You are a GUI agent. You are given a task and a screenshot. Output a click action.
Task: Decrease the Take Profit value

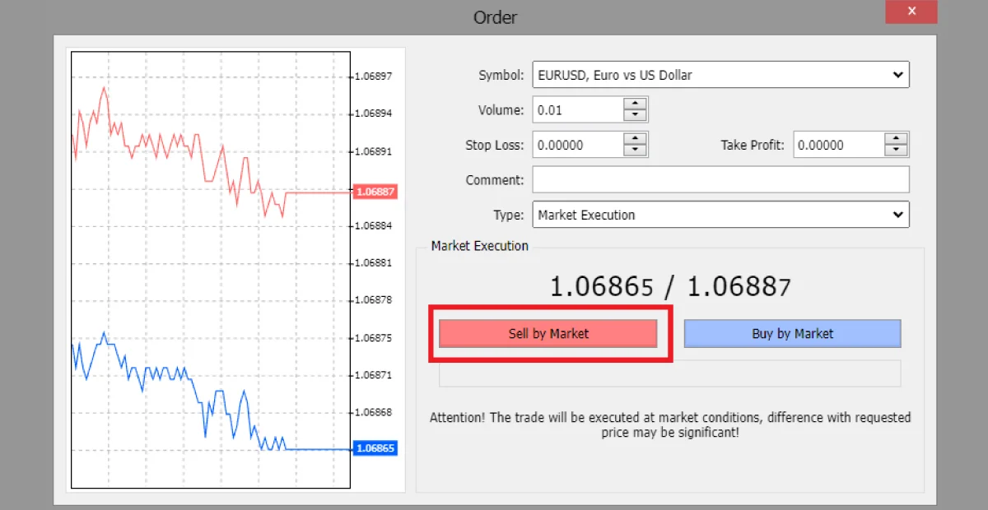point(896,149)
